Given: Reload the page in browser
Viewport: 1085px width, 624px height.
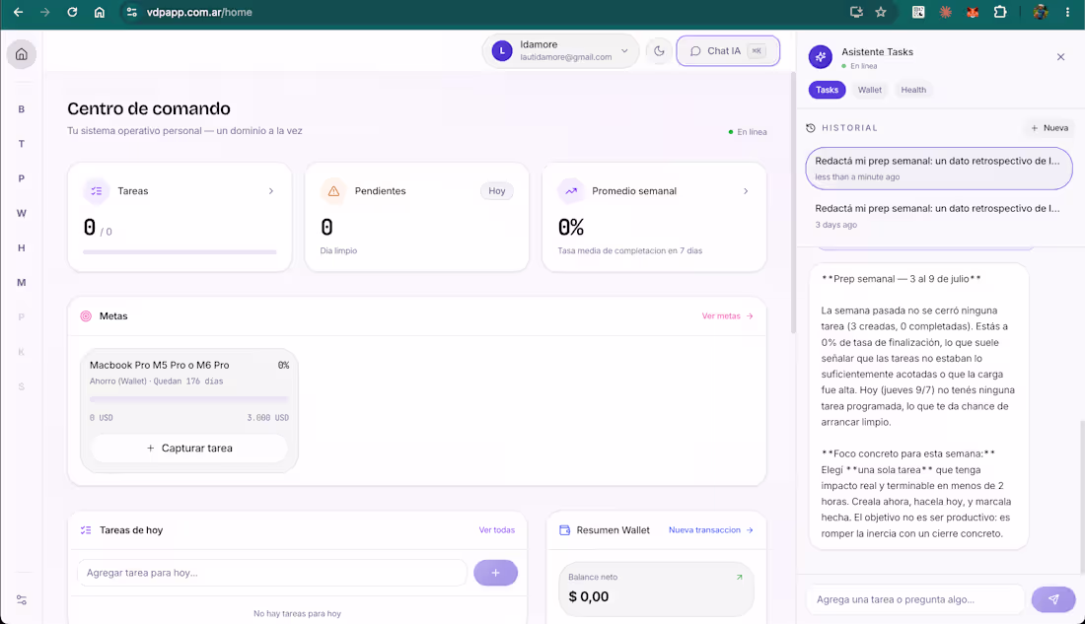Looking at the screenshot, I should pyautogui.click(x=72, y=12).
